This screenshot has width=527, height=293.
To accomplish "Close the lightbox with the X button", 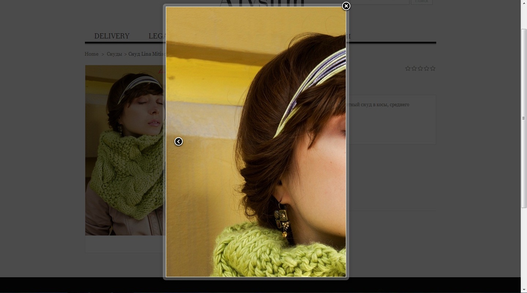I will pos(346,6).
